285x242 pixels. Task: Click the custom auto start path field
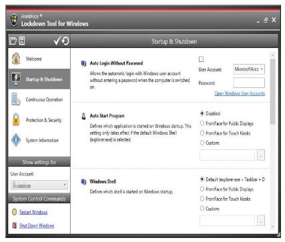(227, 155)
